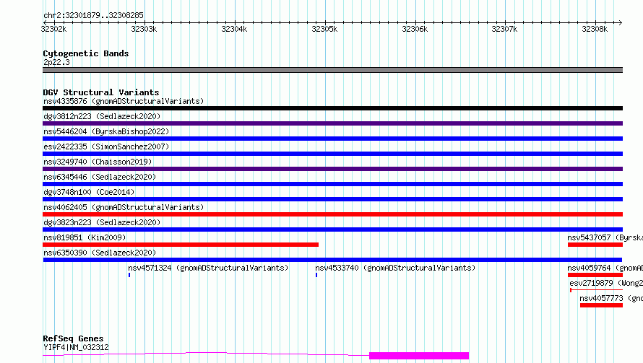Screen dimensions: 643x363
Task: Click the YIPF4 magenta exon block
Action: point(419,356)
